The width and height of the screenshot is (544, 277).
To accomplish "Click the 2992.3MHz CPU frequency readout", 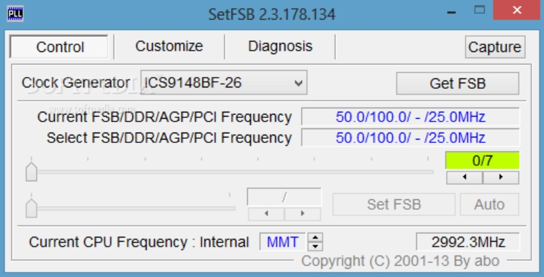I will pyautogui.click(x=467, y=242).
